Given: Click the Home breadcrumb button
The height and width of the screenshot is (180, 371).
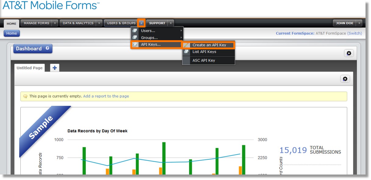Looking at the screenshot, I should [x=12, y=34].
